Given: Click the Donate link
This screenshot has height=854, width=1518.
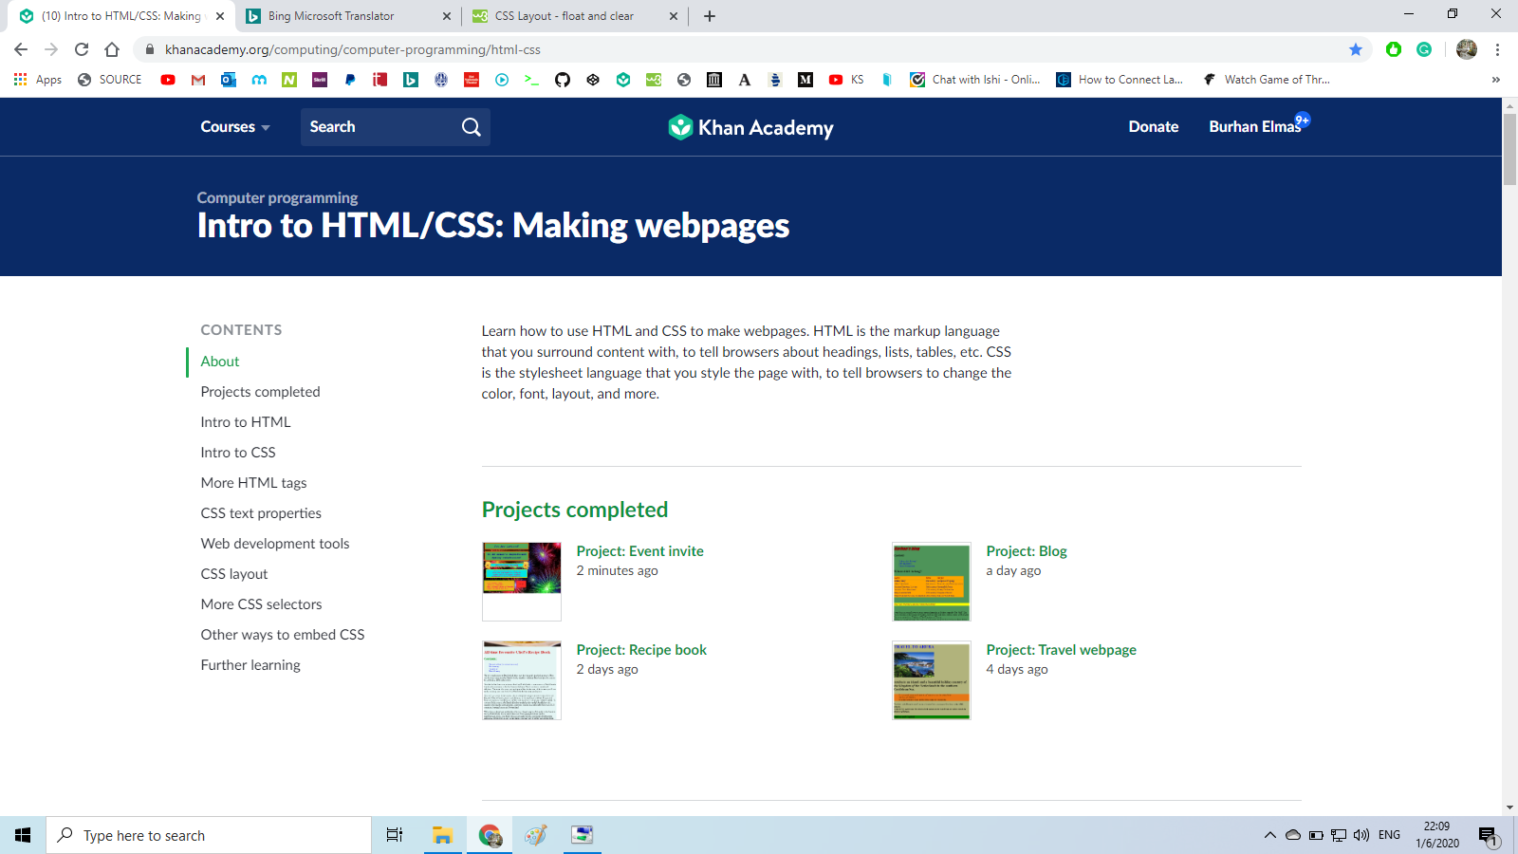Looking at the screenshot, I should (x=1154, y=127).
